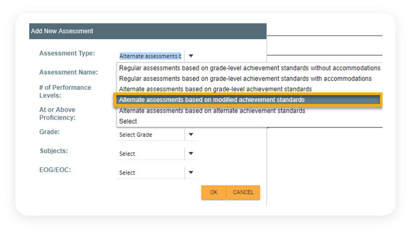This screenshot has height=233, width=411.
Task: Open the Assessment Type dropdown arrow
Action: coord(191,56)
